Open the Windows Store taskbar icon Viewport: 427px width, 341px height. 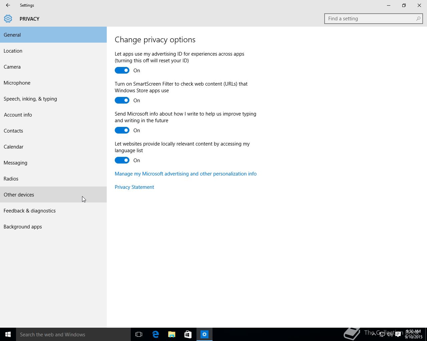[188, 334]
